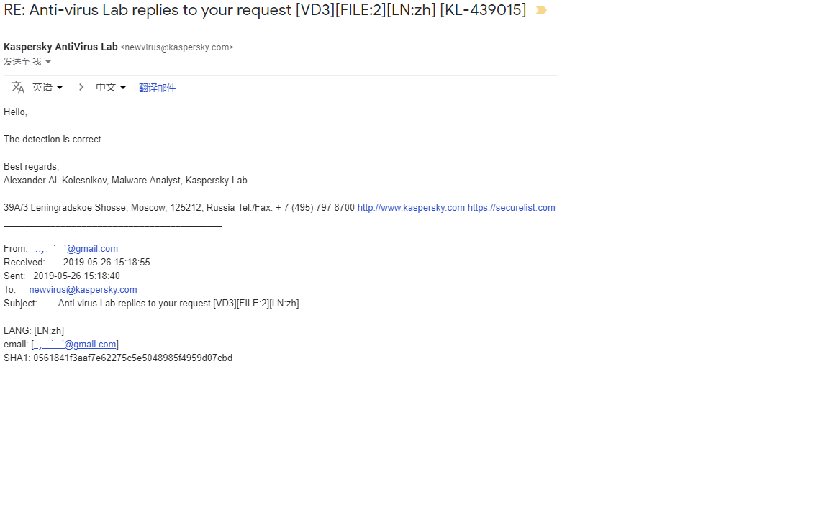Click the 发送至 我 recipient text
This screenshot has width=829, height=518.
[x=22, y=63]
